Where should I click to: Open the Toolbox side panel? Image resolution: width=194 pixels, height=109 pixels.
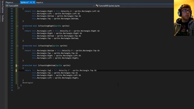2,18
